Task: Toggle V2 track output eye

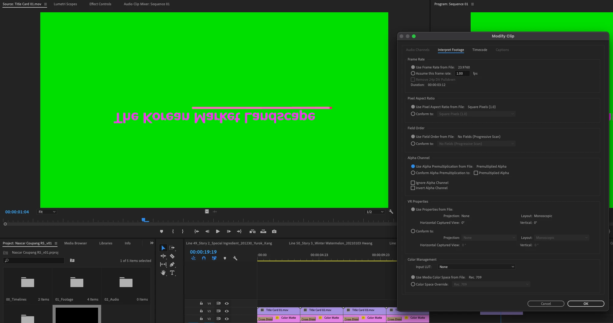Action: pyautogui.click(x=227, y=319)
